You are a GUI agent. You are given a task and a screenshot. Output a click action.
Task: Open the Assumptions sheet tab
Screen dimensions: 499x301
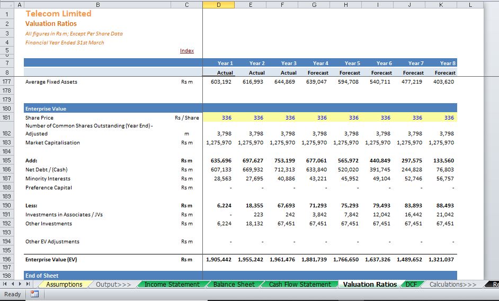coord(64,284)
